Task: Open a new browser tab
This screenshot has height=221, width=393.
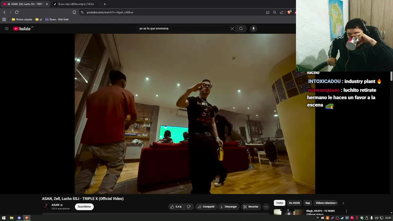Action: [x=105, y=4]
